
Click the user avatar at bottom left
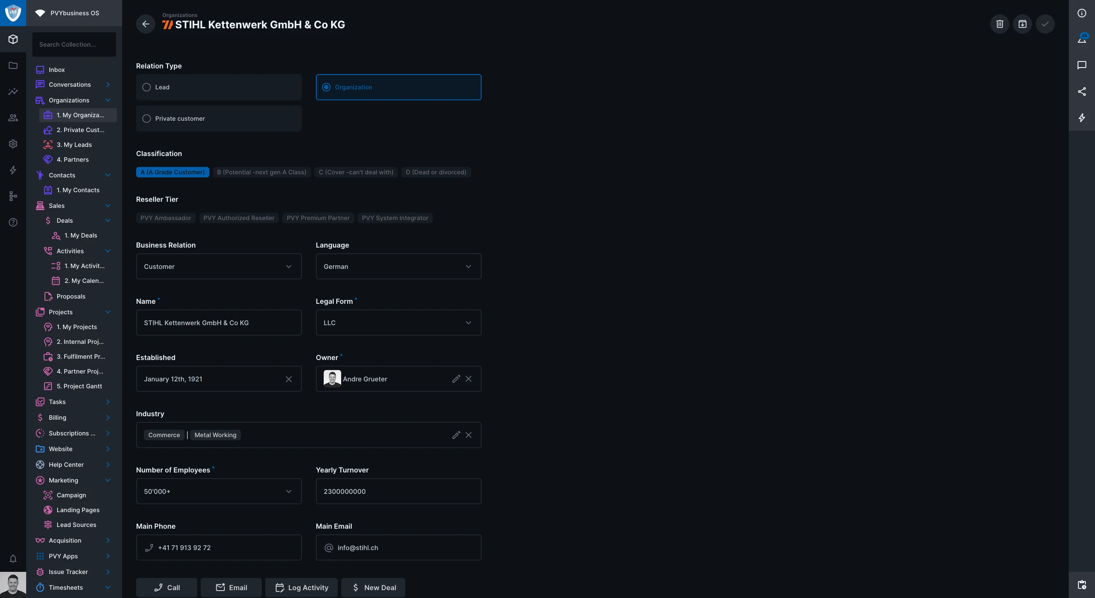tap(13, 585)
